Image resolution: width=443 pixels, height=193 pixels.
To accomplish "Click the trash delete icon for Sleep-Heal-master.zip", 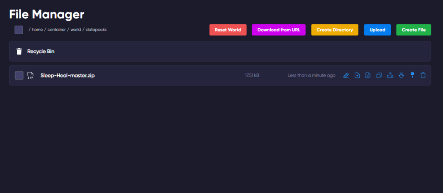I will tap(423, 75).
